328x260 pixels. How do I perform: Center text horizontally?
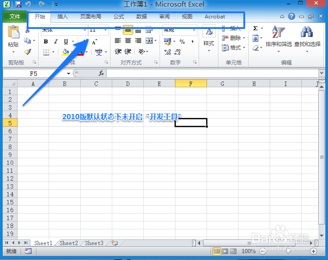point(128,41)
